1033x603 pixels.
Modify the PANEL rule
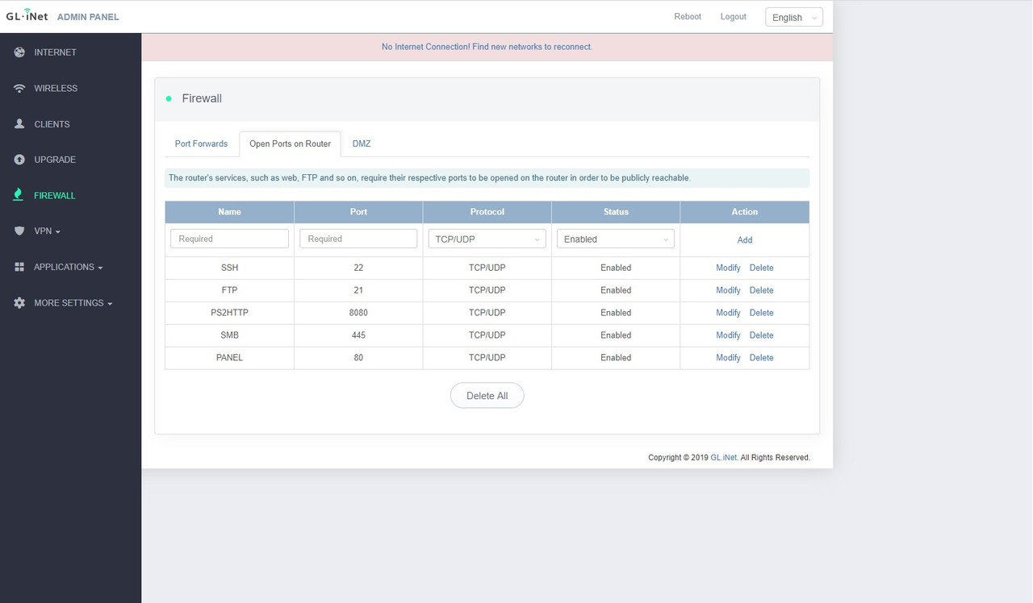click(728, 358)
